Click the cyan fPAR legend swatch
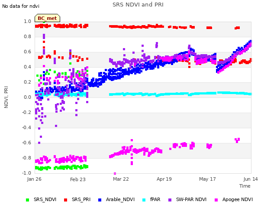Screen dimensions: 277x208 [144, 200]
